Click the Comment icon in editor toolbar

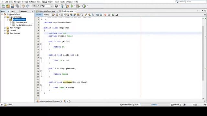(x=113, y=15)
